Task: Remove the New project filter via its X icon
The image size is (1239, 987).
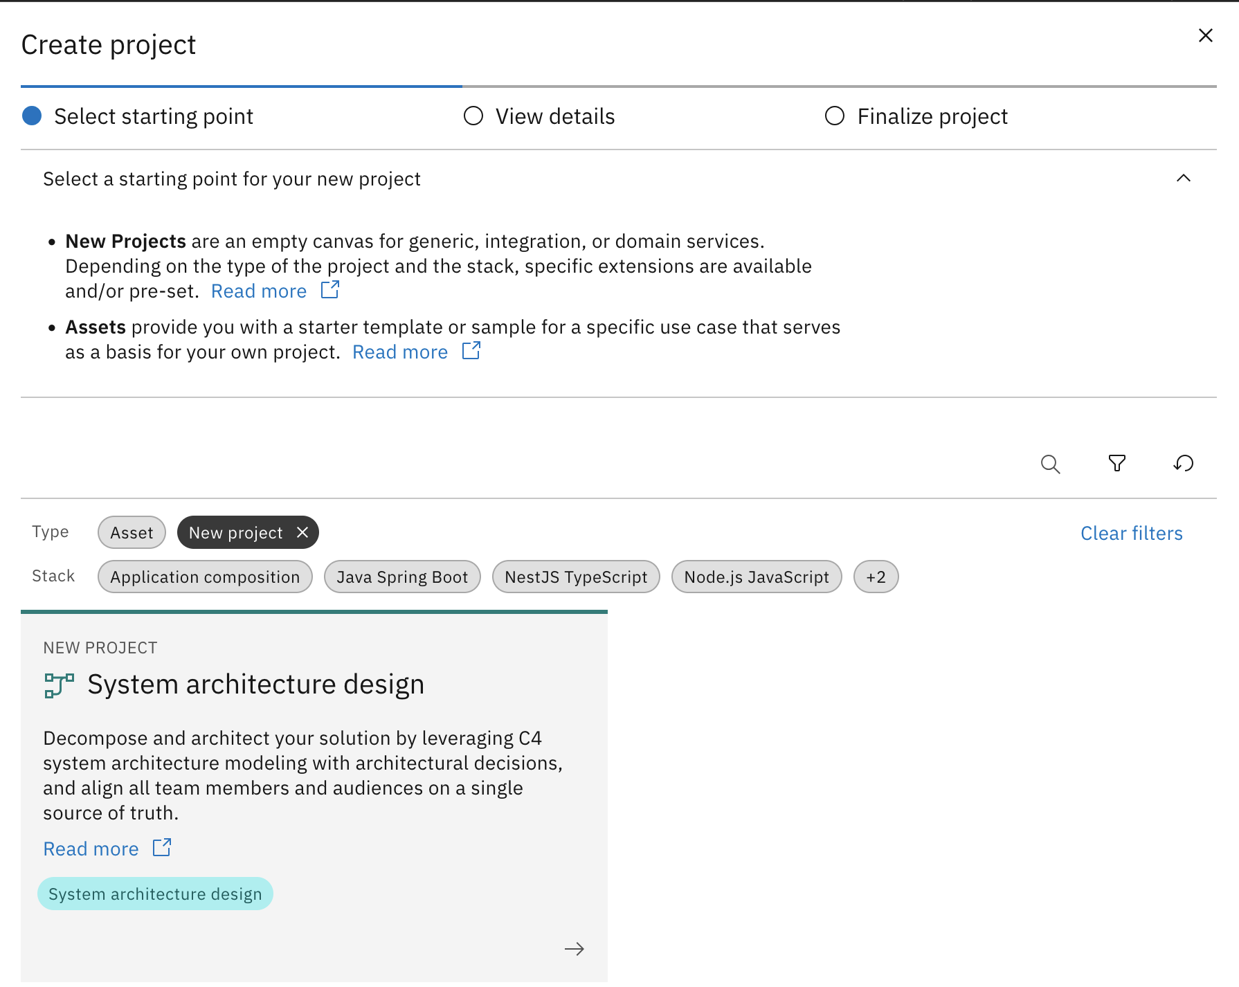Action: point(302,532)
